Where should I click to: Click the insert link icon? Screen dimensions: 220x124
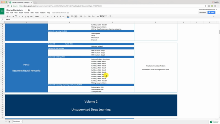[98, 16]
